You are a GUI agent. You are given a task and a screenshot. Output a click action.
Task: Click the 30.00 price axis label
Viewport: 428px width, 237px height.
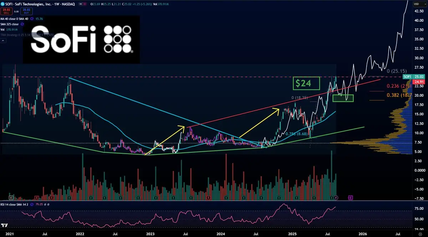(419, 58)
